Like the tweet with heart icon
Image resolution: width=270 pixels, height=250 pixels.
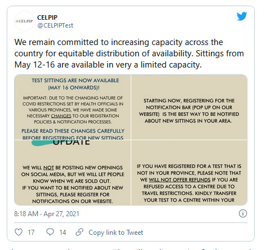pyautogui.click(x=19, y=232)
